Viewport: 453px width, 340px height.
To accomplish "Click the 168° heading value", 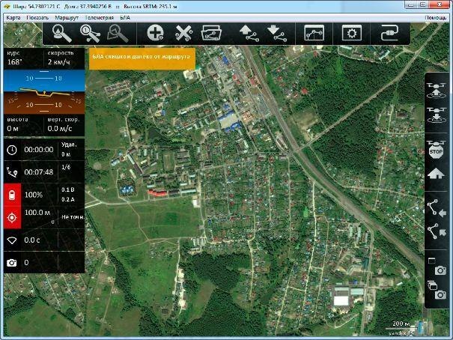I will (14, 62).
